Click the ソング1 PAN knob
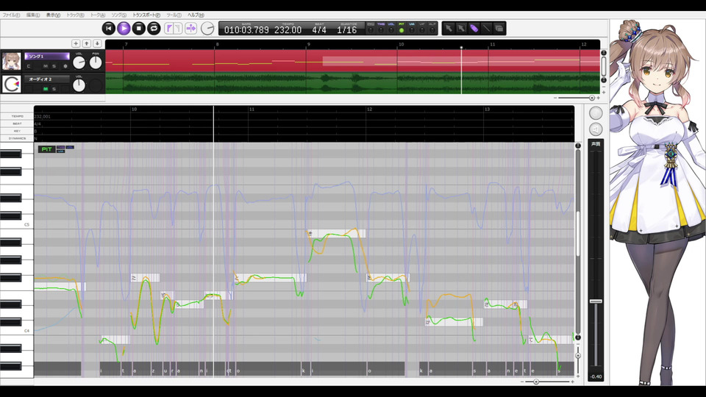The height and width of the screenshot is (397, 706). [96, 62]
